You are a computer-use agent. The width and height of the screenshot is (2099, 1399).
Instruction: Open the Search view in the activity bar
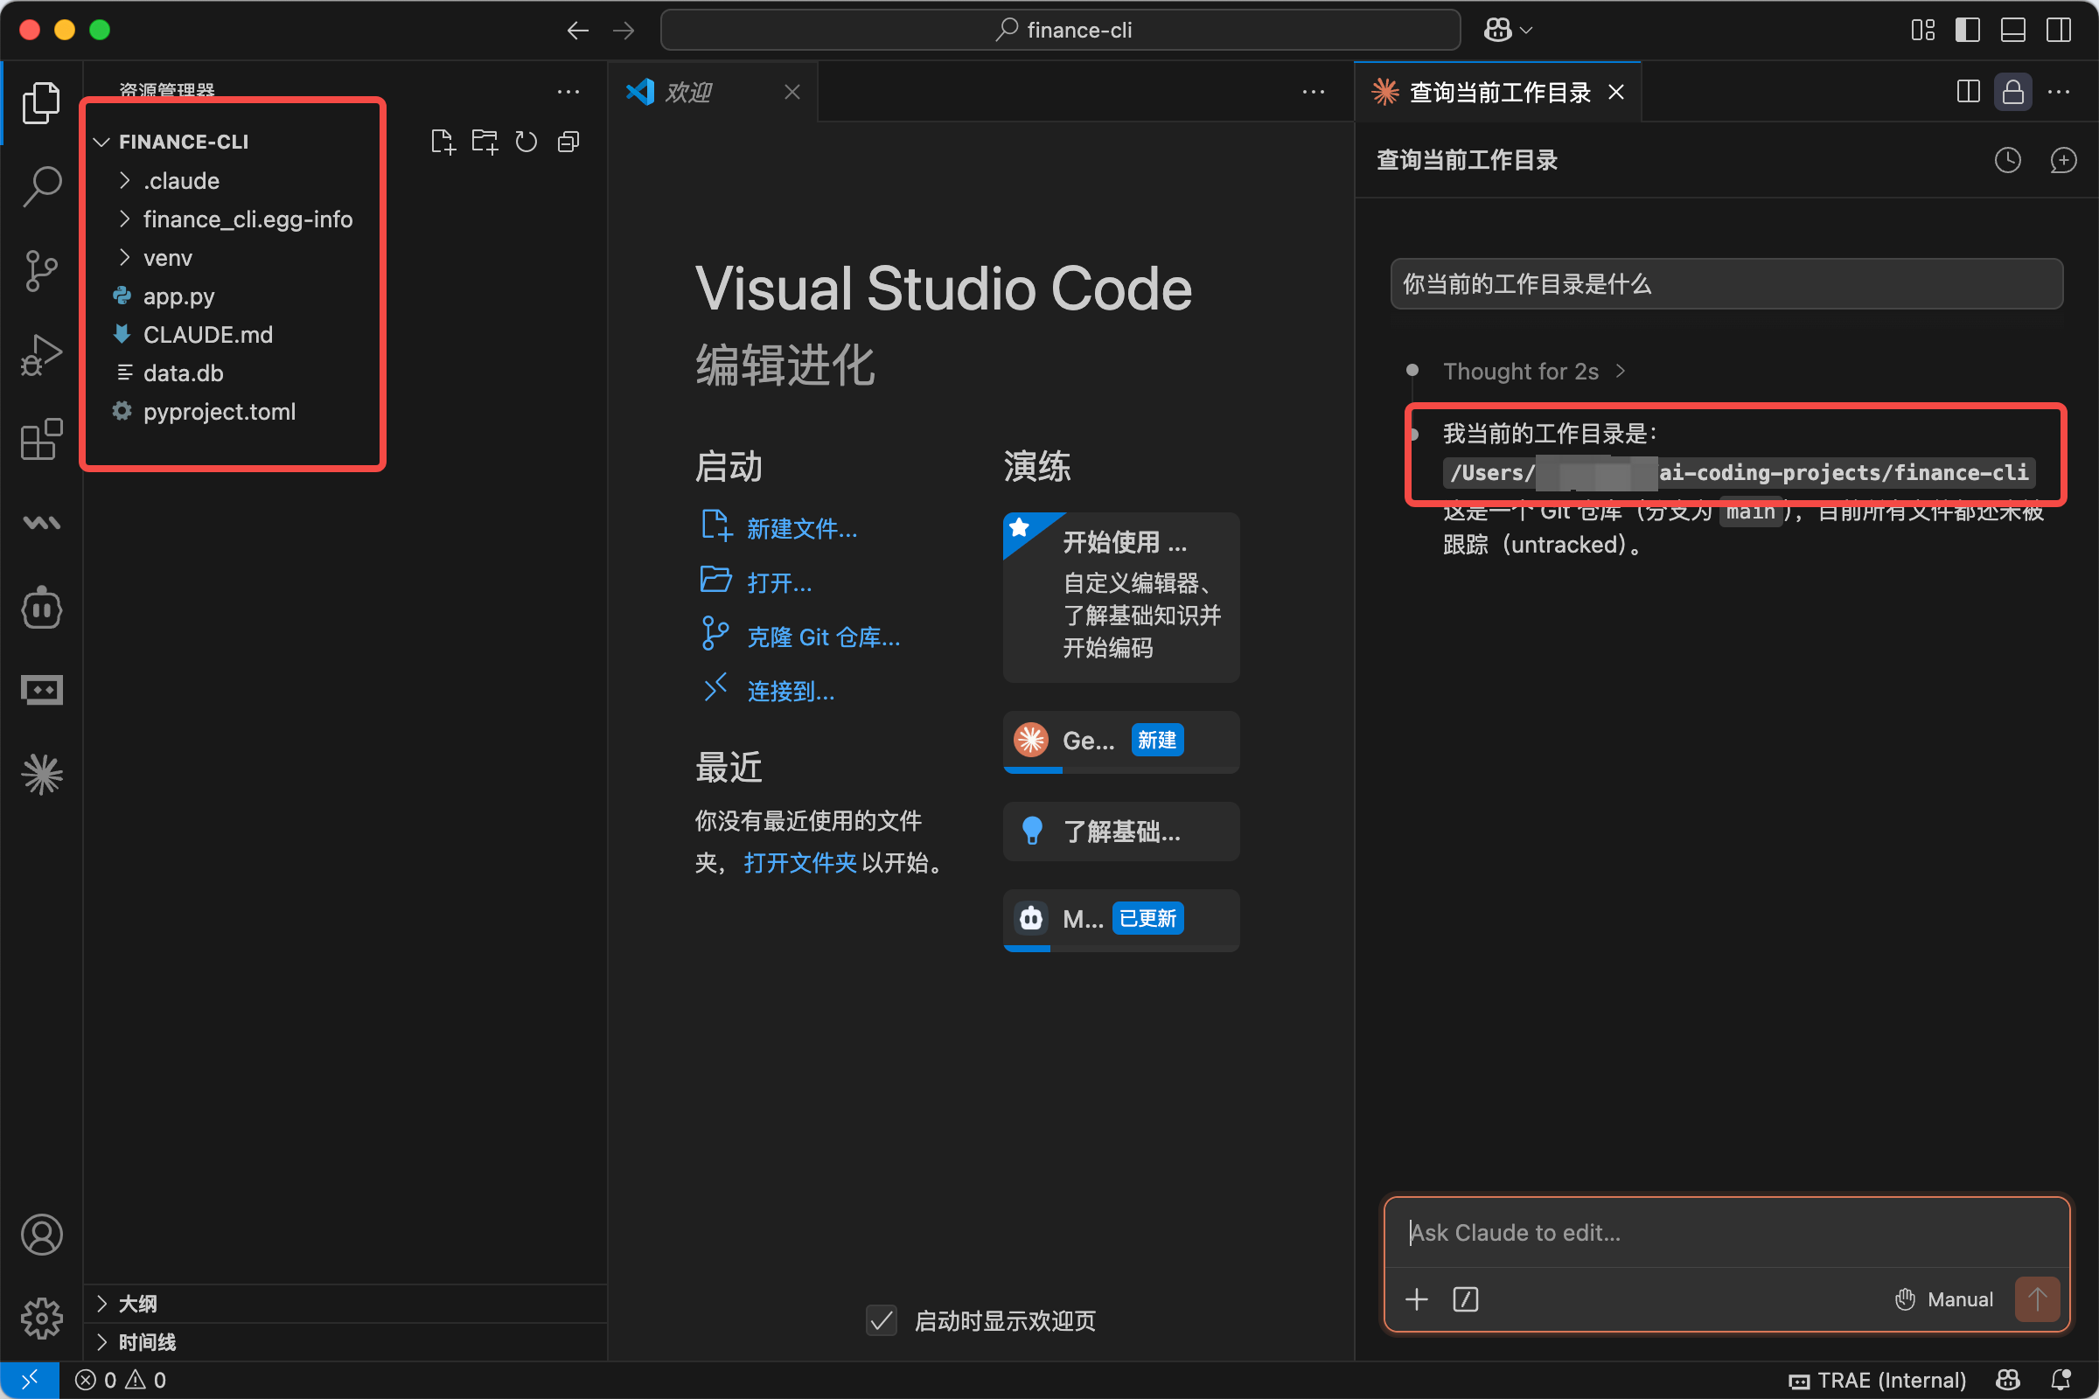[x=41, y=185]
